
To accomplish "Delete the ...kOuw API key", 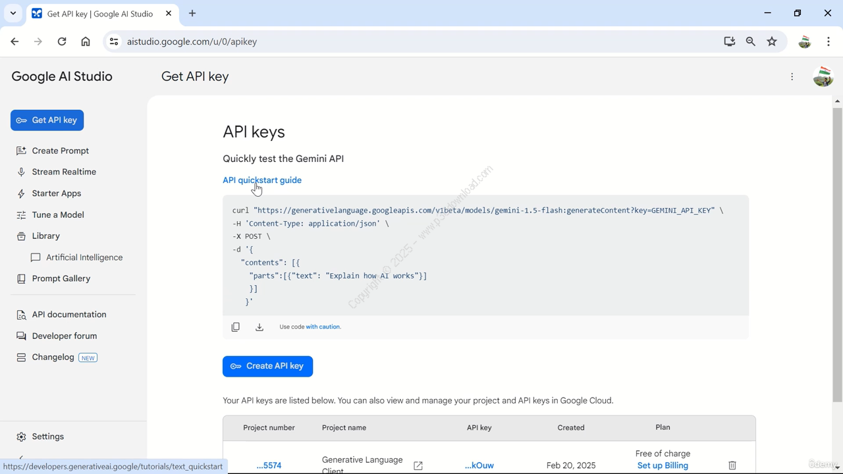I will click(732, 465).
